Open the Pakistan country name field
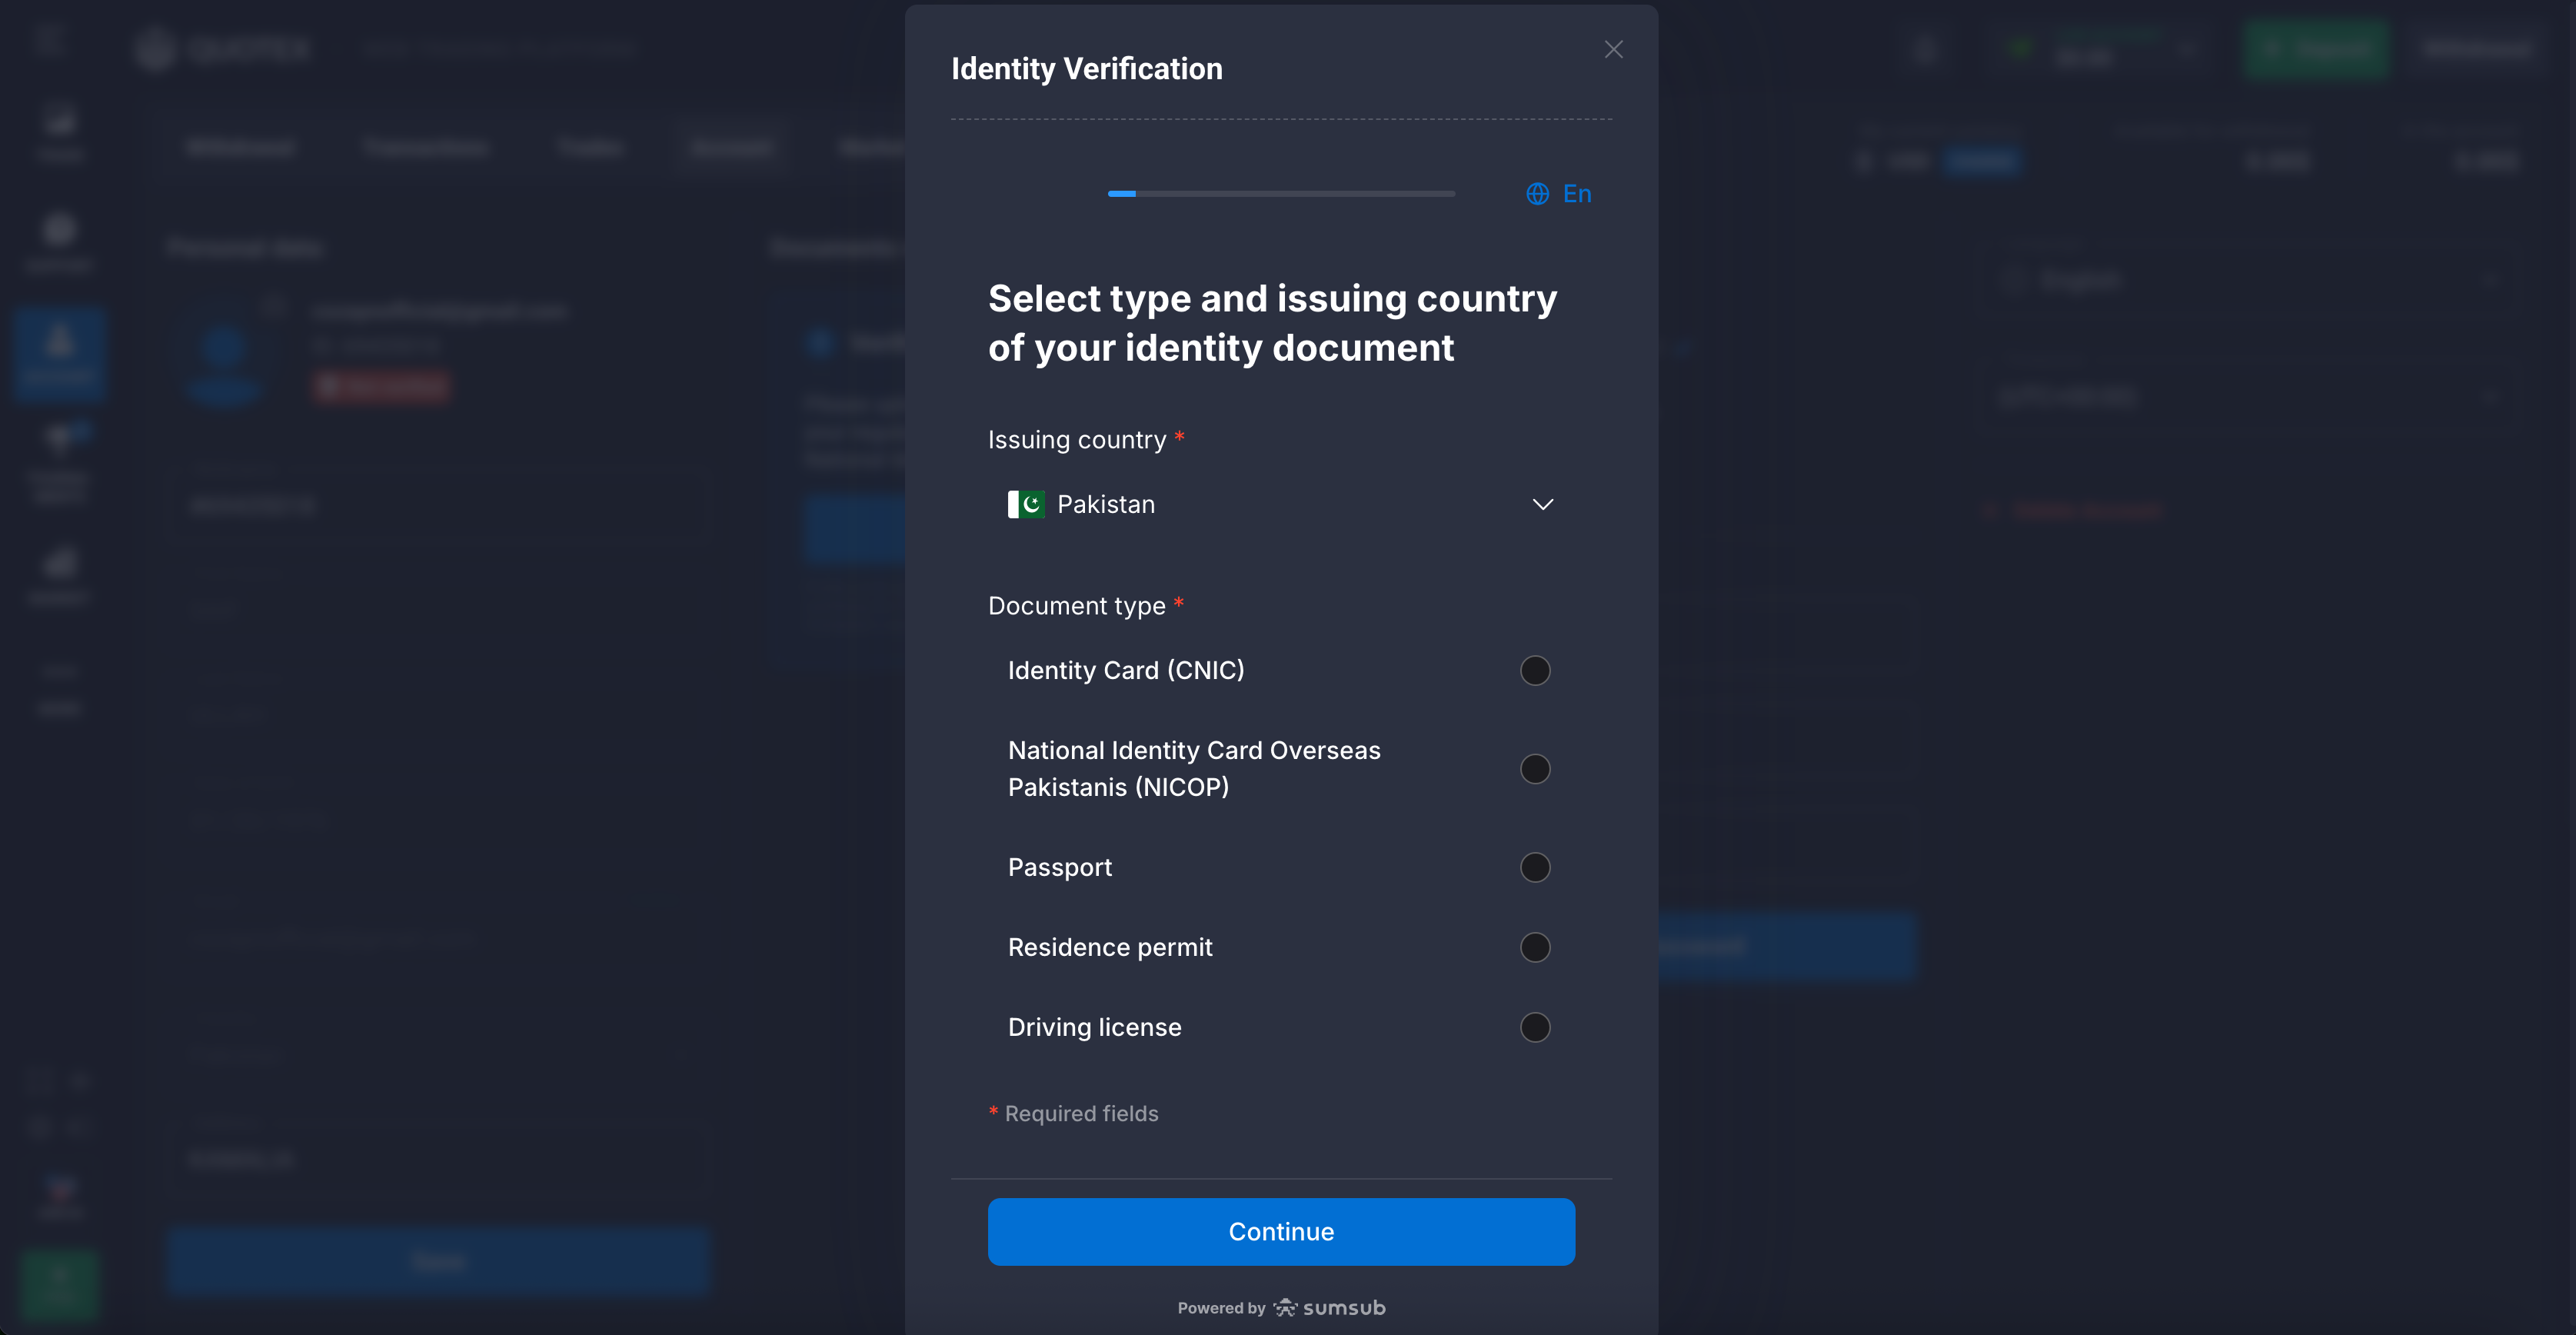The height and width of the screenshot is (1335, 2576). [x=1105, y=504]
